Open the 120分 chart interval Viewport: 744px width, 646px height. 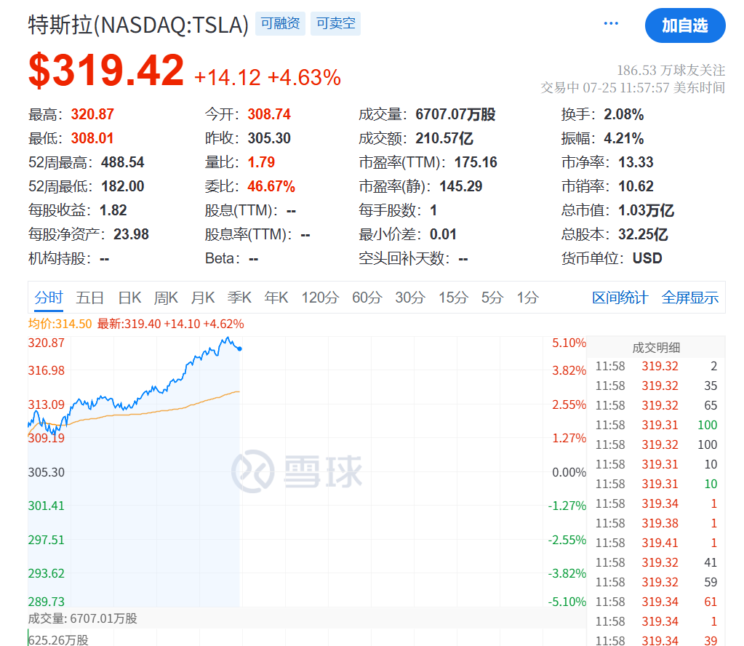click(x=320, y=298)
